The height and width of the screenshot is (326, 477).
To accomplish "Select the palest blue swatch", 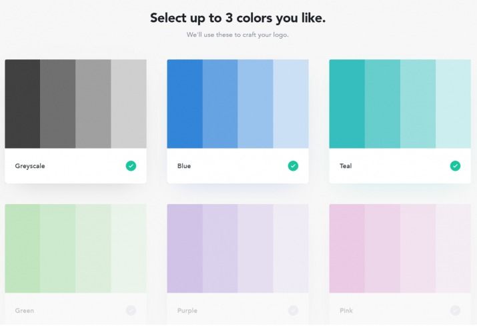I will click(x=291, y=104).
